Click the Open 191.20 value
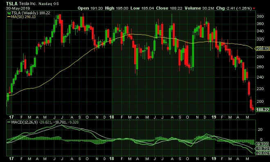This screenshot has width=270, height=162. 90,8
